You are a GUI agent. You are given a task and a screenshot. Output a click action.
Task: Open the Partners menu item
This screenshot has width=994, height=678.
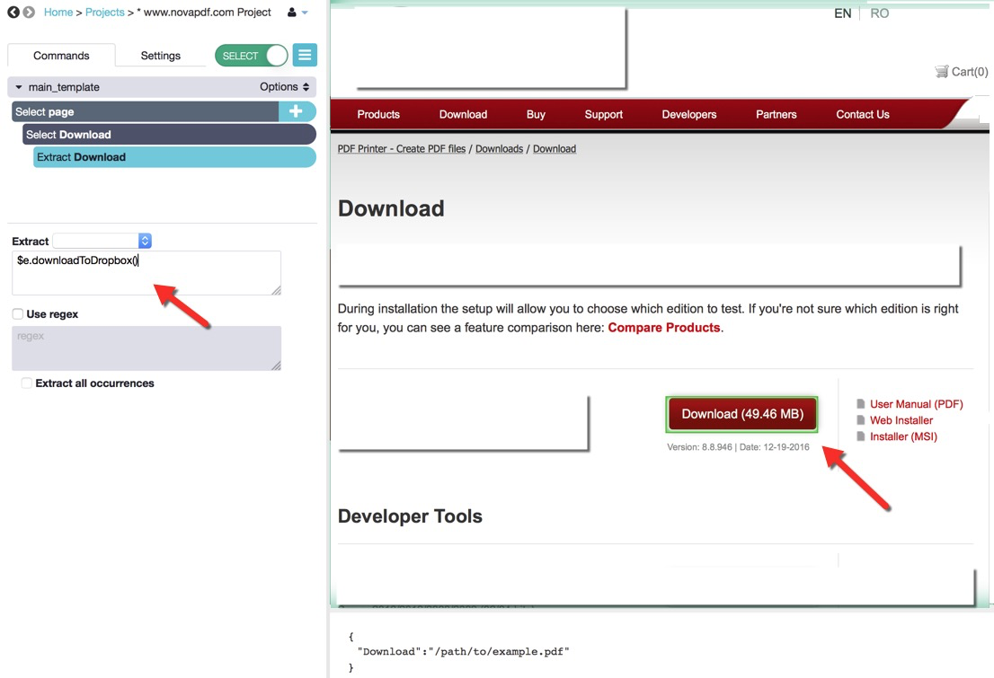click(776, 114)
